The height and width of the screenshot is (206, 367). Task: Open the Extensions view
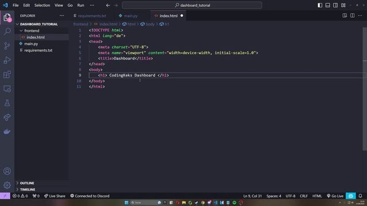[x=7, y=74]
